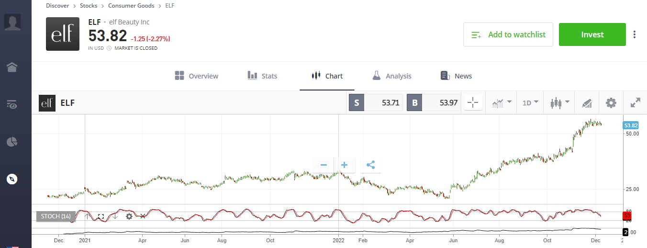Switch to the Stats tab
The width and height of the screenshot is (647, 248).
262,76
